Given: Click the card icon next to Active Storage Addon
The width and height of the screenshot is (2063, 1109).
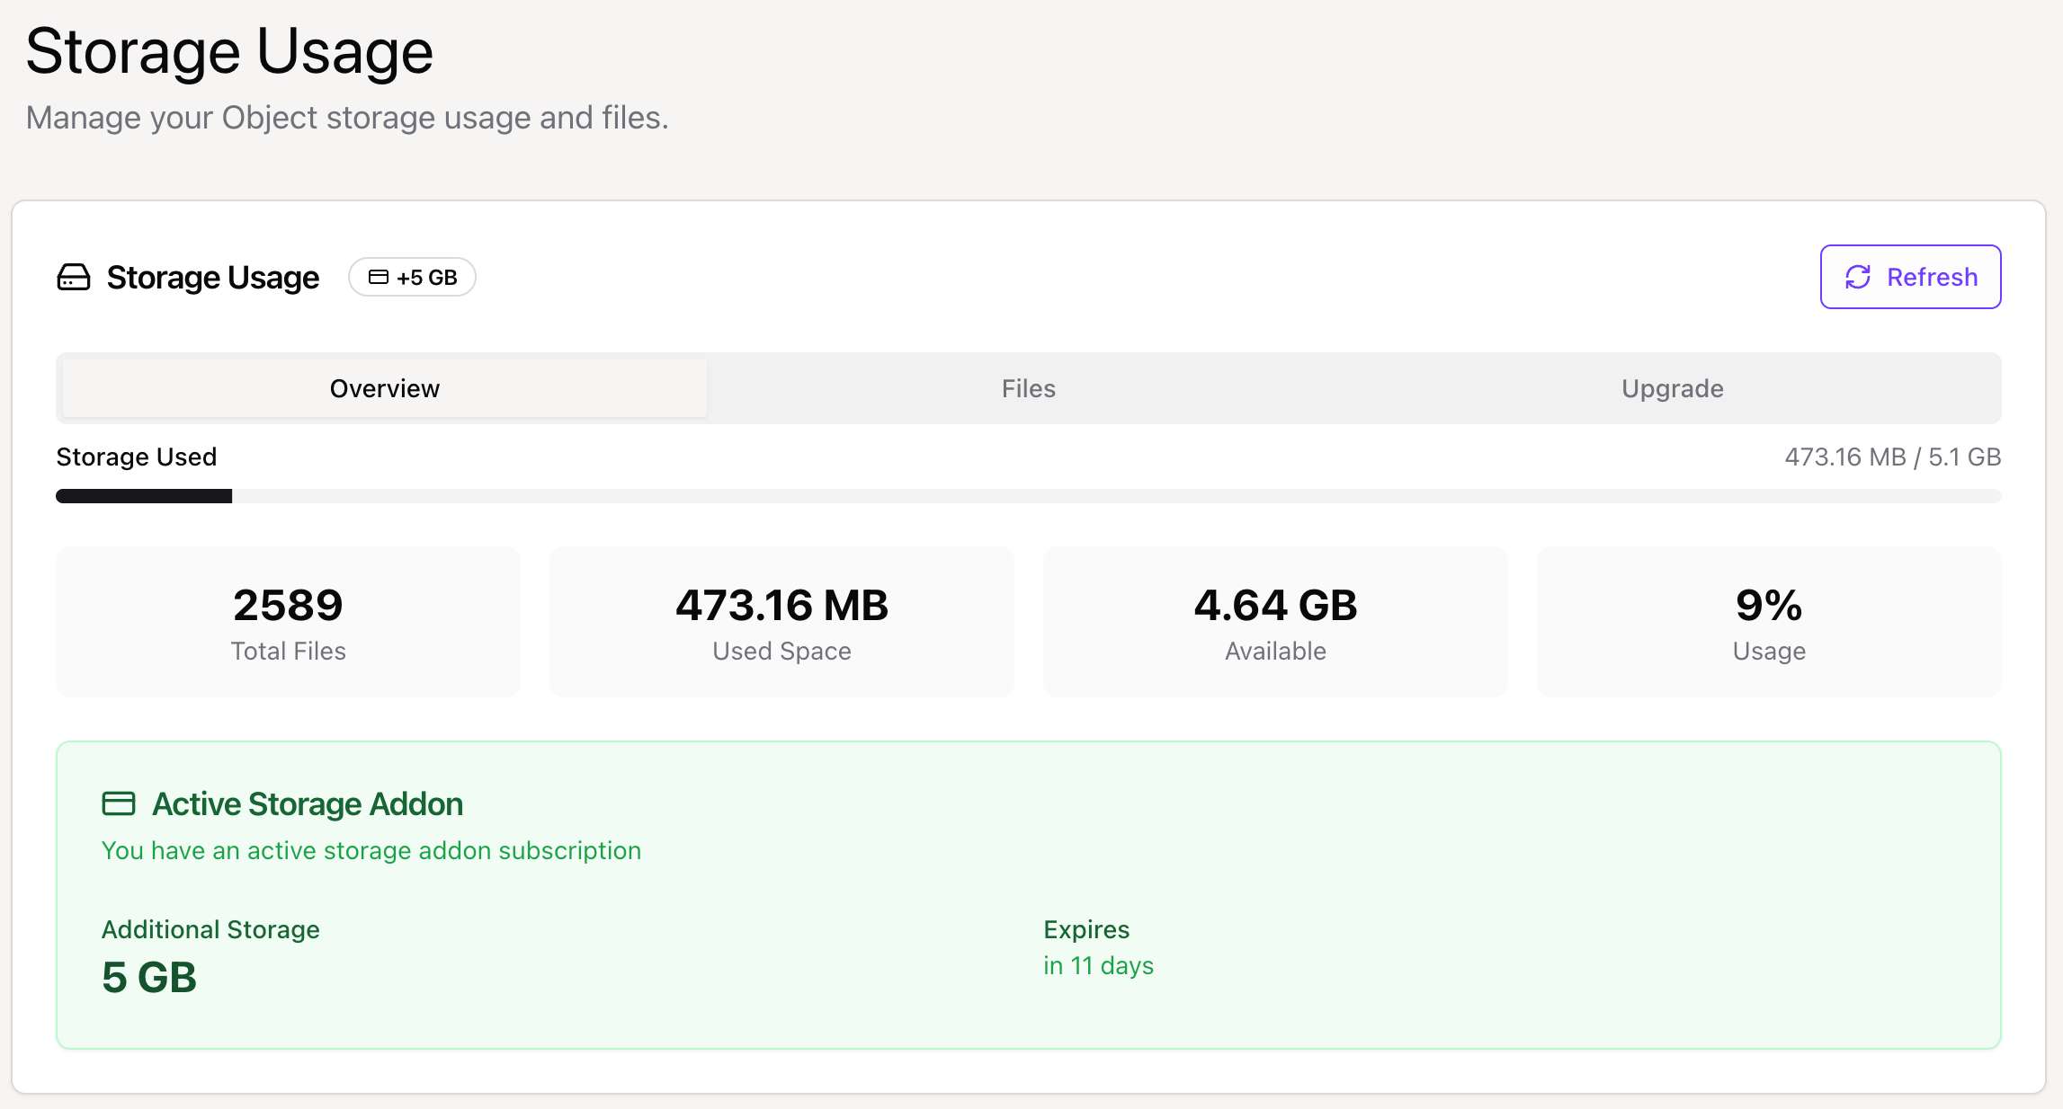Looking at the screenshot, I should (x=118, y=803).
